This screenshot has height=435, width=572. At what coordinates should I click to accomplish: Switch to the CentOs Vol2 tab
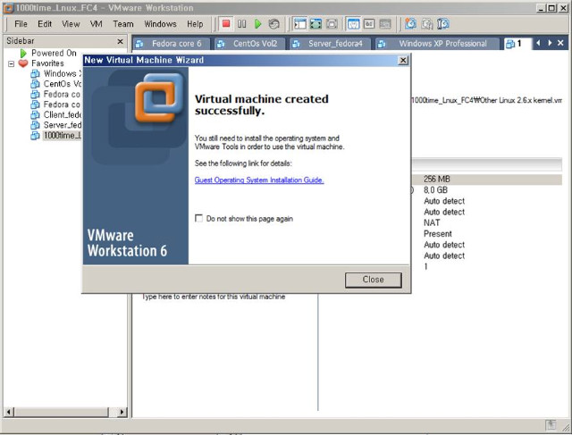tap(250, 44)
